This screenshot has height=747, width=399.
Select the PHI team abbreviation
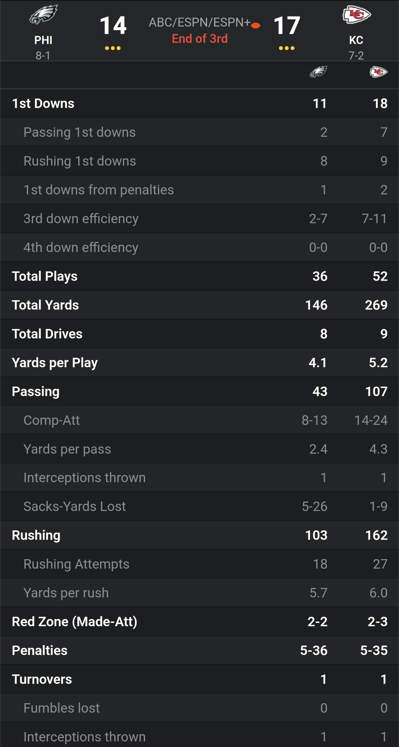click(43, 40)
